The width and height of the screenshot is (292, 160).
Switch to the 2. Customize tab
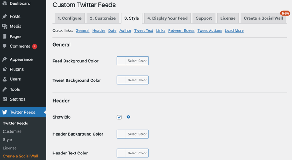pyautogui.click(x=103, y=18)
